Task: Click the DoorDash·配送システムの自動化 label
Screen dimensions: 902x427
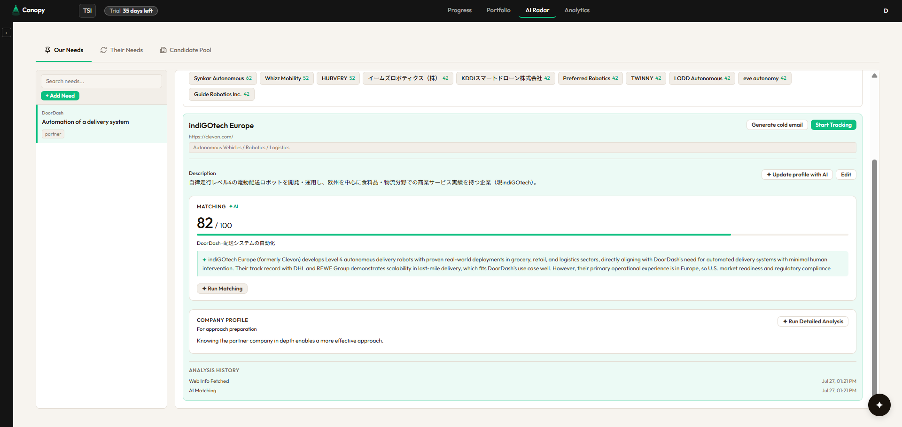Action: pos(236,243)
